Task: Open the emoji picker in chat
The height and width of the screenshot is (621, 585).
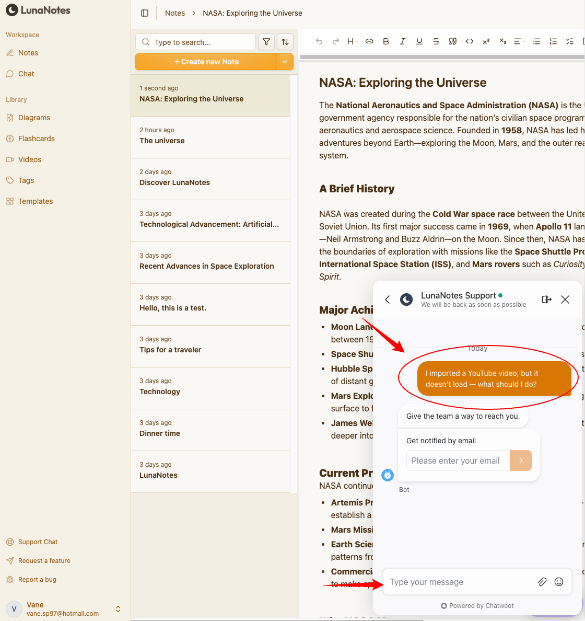Action: 559,582
